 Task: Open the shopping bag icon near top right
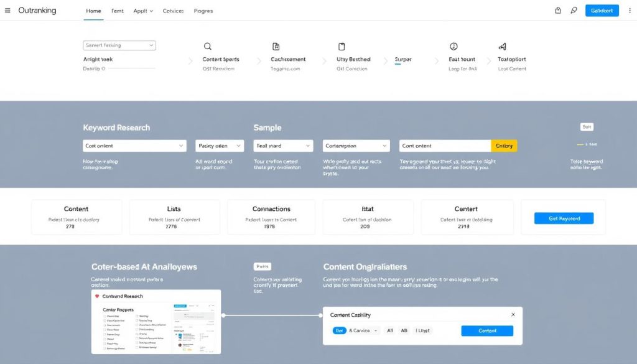point(558,11)
